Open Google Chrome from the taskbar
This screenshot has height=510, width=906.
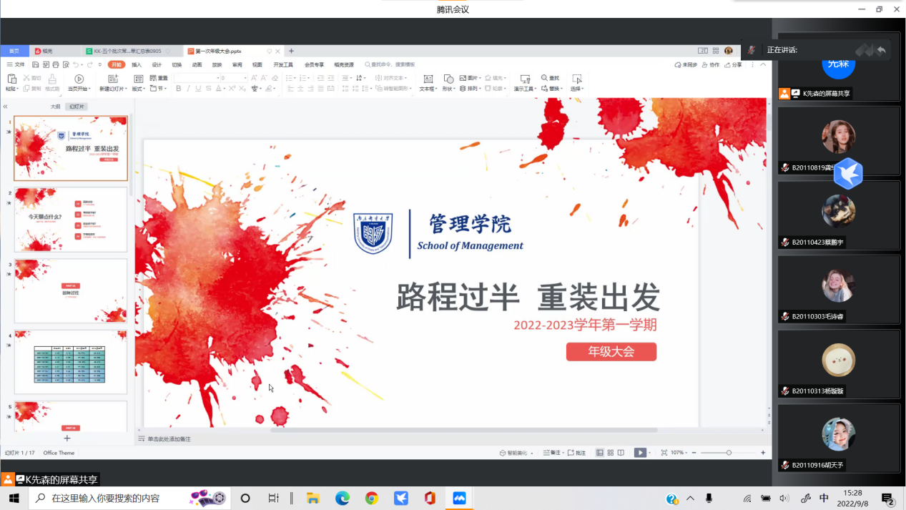point(372,498)
